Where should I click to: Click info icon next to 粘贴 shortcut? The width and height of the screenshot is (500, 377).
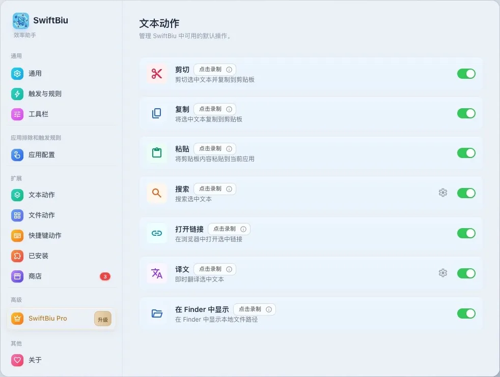click(x=229, y=148)
